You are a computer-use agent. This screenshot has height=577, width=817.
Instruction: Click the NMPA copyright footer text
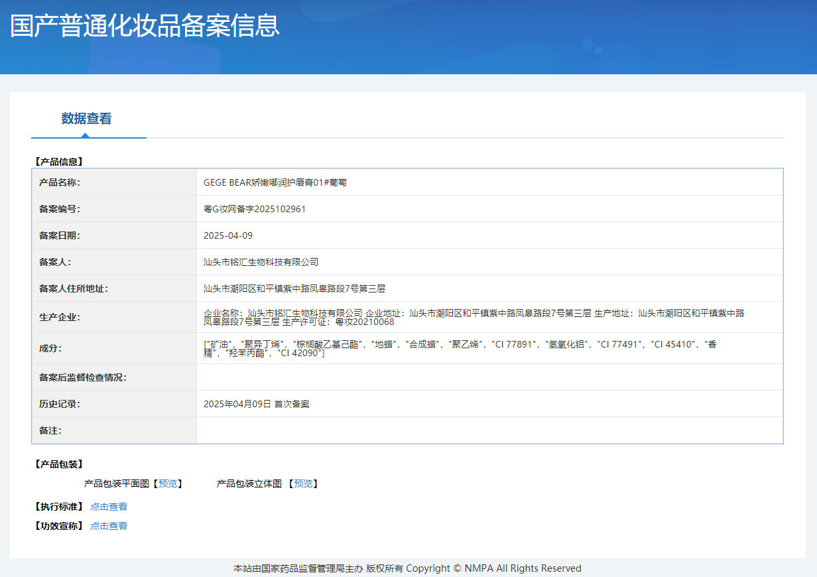407,568
